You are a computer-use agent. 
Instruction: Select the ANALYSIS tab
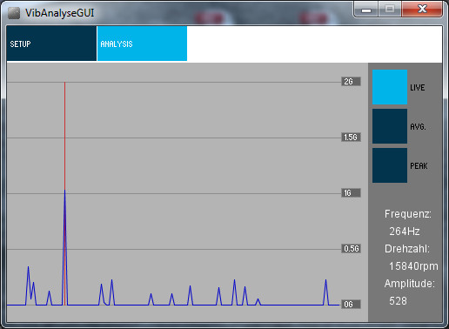click(x=142, y=44)
